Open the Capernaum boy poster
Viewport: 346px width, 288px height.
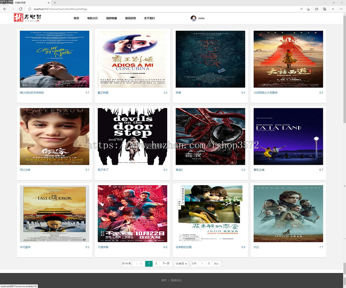pos(55,136)
